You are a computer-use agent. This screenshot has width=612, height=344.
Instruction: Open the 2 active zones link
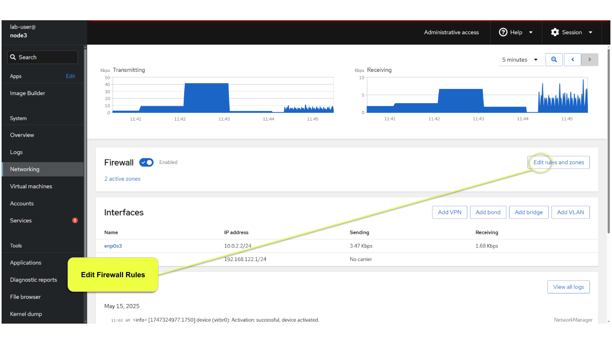(x=122, y=179)
